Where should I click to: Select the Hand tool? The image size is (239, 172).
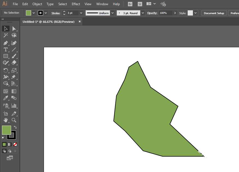[x=5, y=120]
